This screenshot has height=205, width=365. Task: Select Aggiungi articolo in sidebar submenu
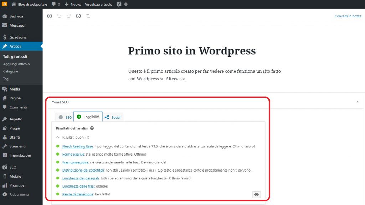[x=16, y=64]
